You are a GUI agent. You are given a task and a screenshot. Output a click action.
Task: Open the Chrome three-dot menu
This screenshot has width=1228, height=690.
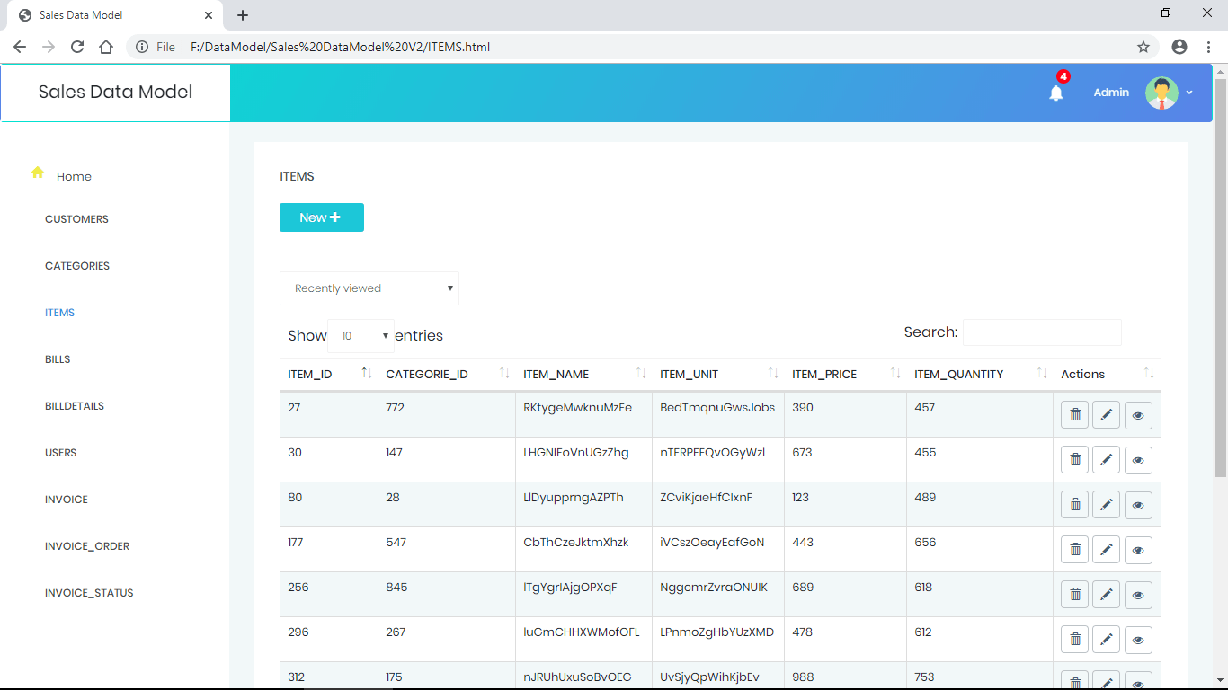[x=1208, y=47]
